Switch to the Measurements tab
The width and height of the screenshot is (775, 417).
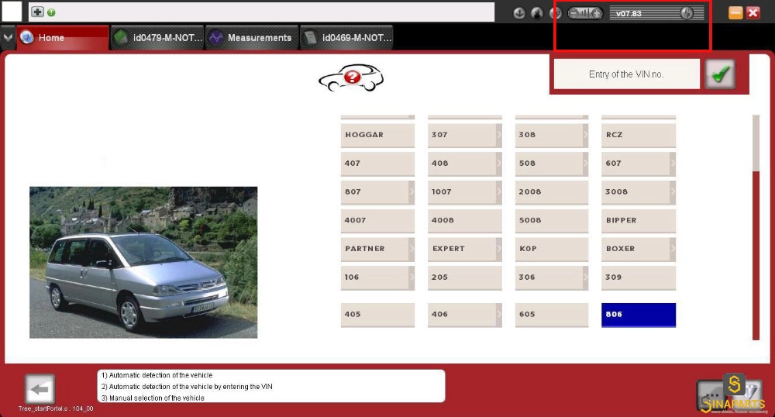click(252, 37)
